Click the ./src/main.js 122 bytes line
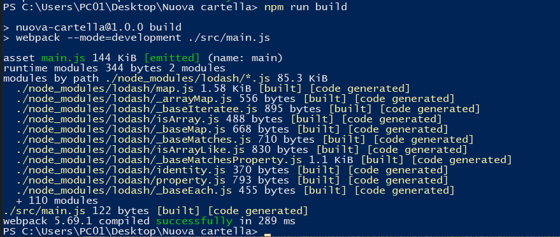 pyautogui.click(x=155, y=211)
